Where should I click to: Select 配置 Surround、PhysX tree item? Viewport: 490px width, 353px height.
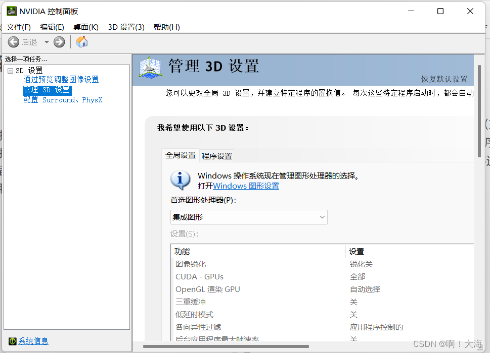click(x=63, y=100)
